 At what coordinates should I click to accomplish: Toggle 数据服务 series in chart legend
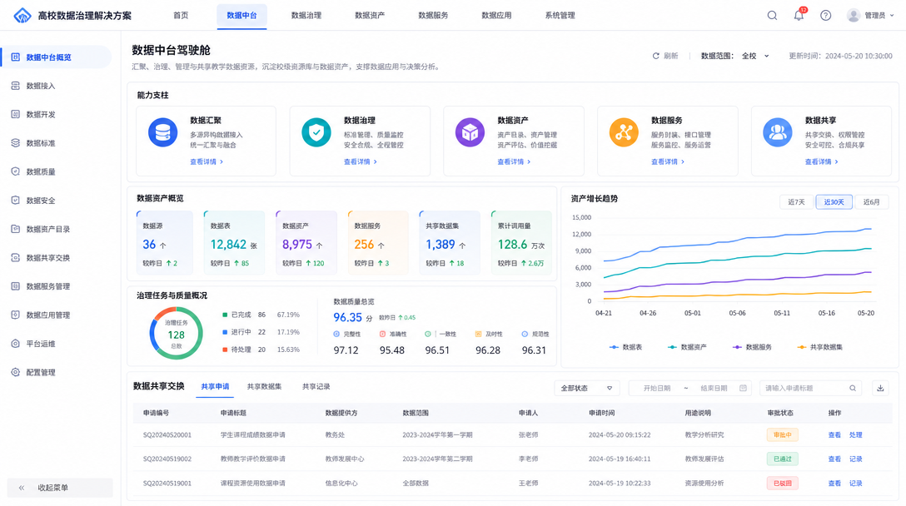pos(752,347)
